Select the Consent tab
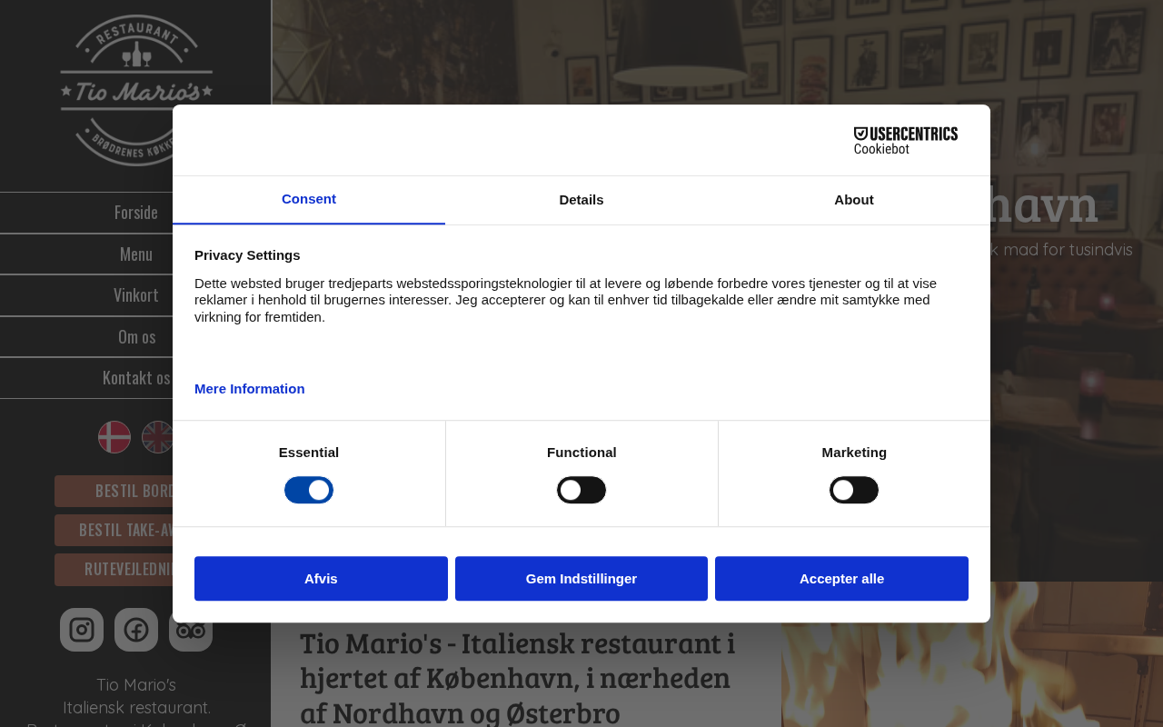This screenshot has height=727, width=1163. point(309,199)
